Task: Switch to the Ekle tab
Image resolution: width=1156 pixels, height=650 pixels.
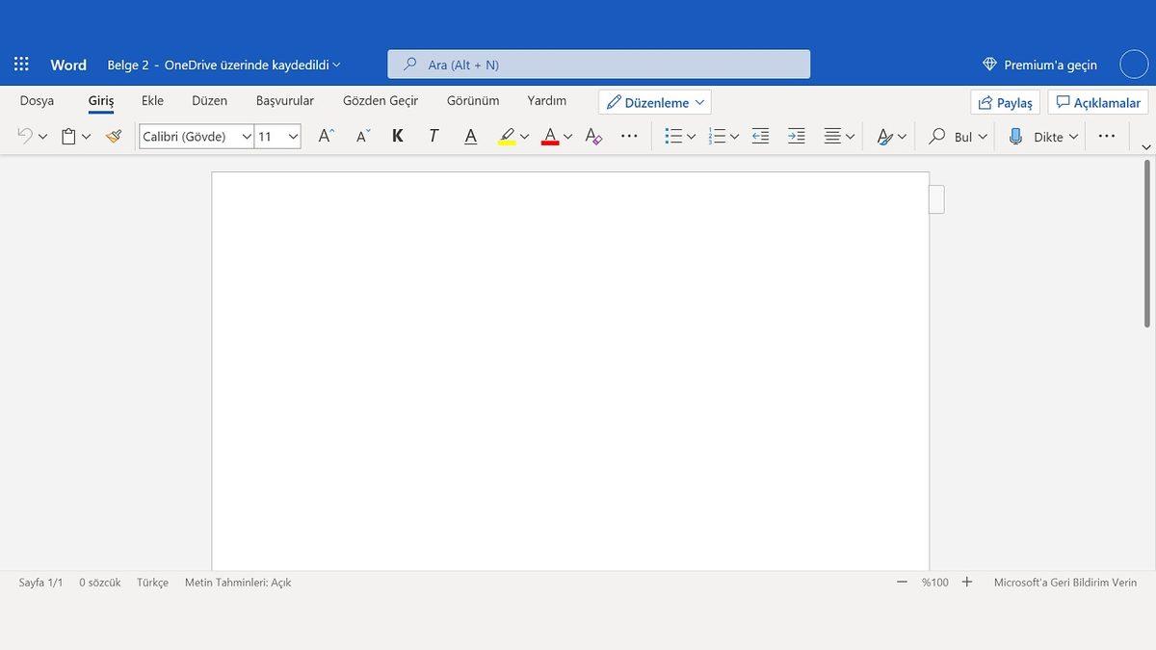Action: (152, 100)
